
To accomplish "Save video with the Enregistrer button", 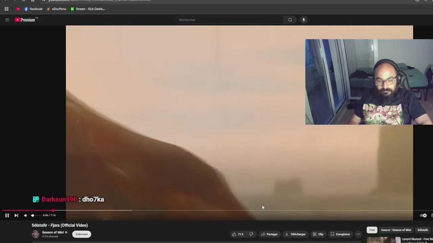I will coord(340,234).
